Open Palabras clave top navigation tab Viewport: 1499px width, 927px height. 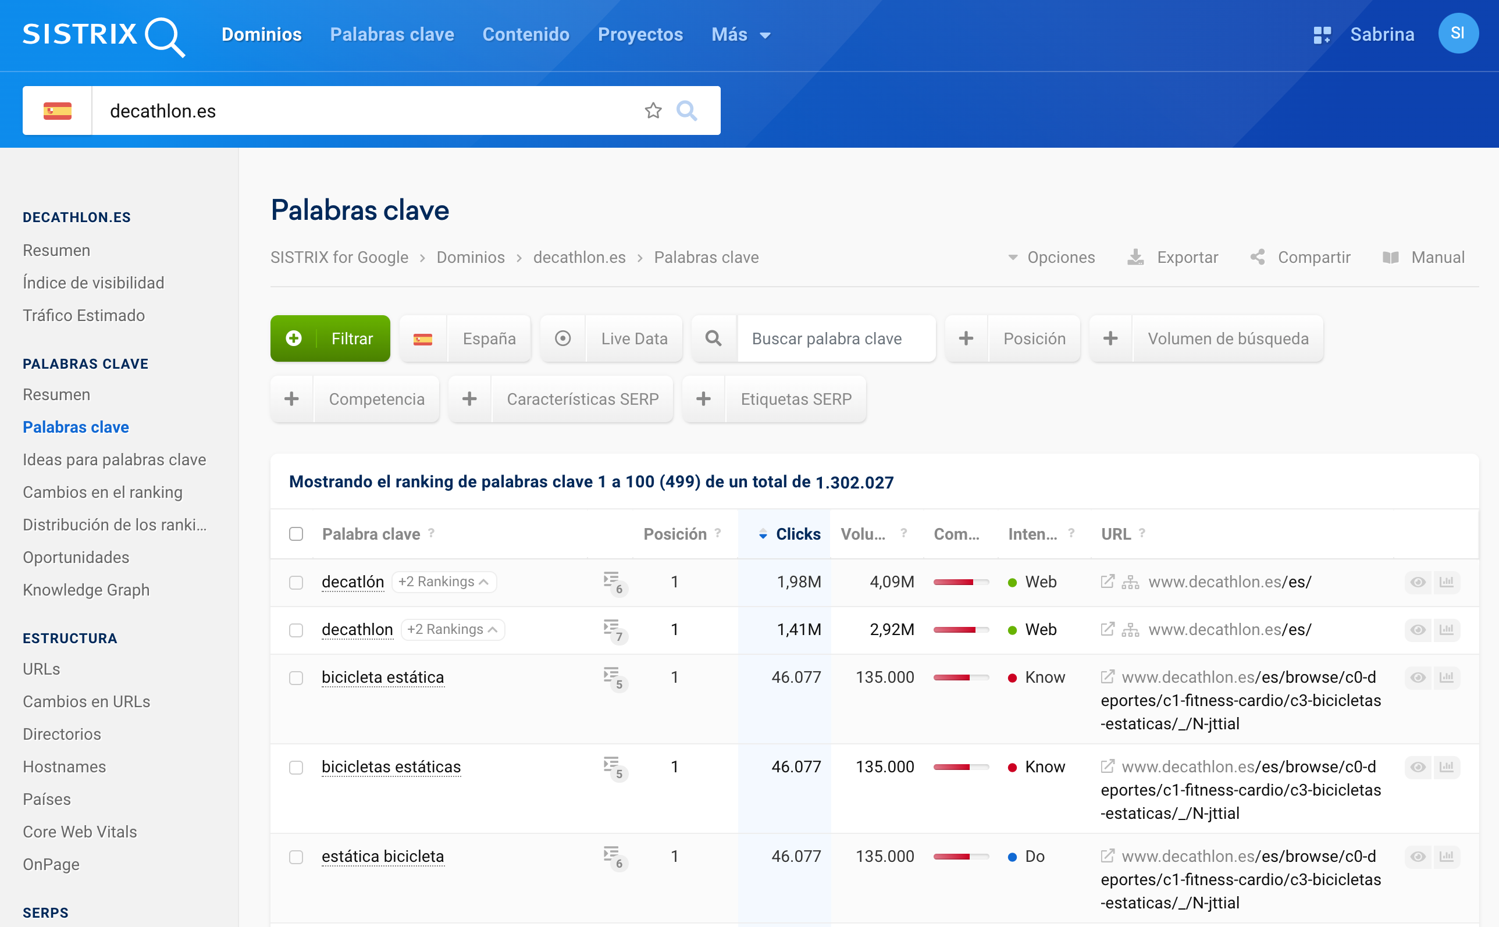pos(391,34)
